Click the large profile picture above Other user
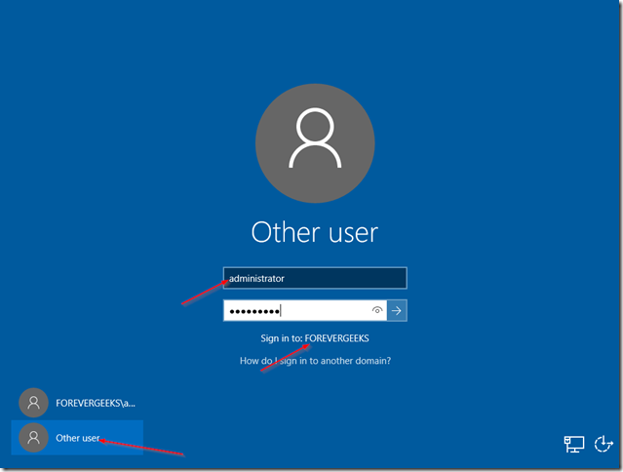This screenshot has height=472, width=623. (314, 142)
